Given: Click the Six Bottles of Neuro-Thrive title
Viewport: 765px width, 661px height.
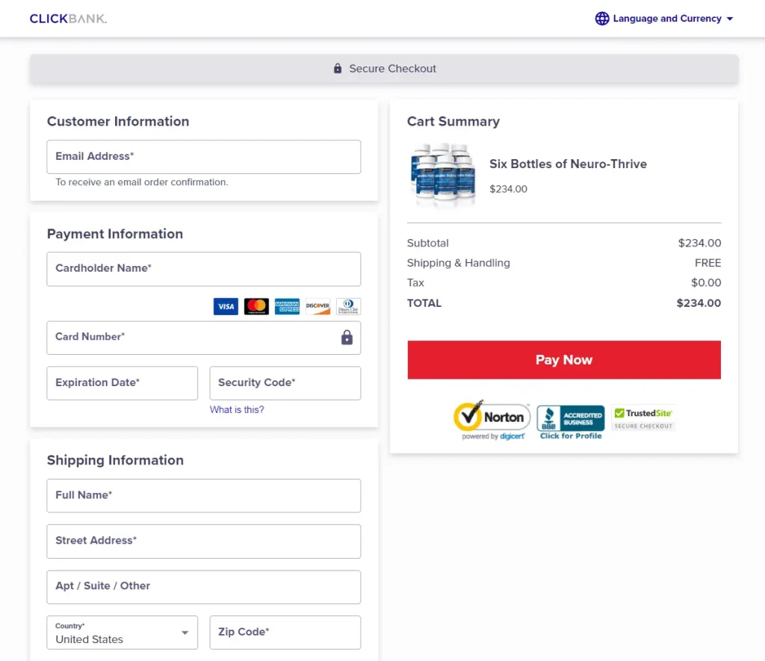Looking at the screenshot, I should click(x=567, y=164).
